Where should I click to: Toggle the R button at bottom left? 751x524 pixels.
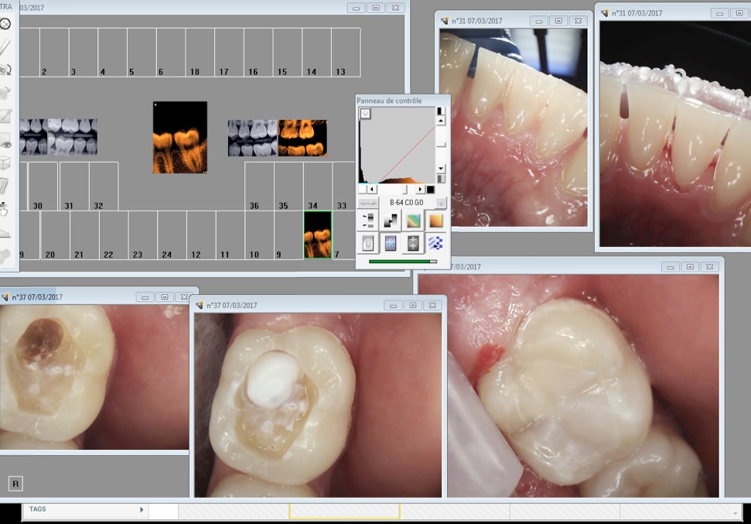(15, 484)
